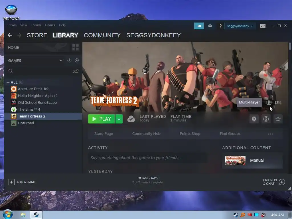Click Steam icon in system tray
The width and height of the screenshot is (292, 219).
point(236,215)
